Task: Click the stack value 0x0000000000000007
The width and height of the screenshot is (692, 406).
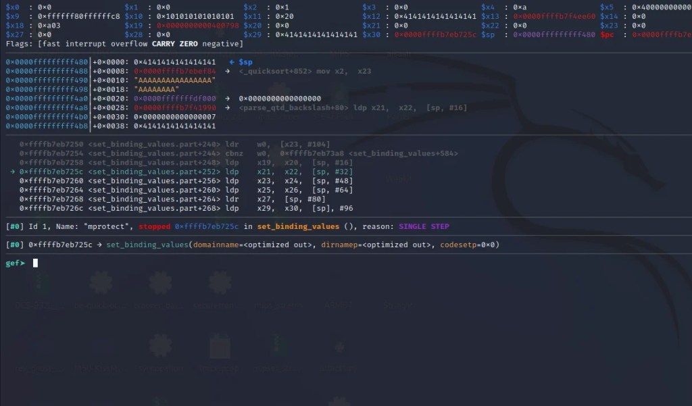Action: (x=175, y=117)
